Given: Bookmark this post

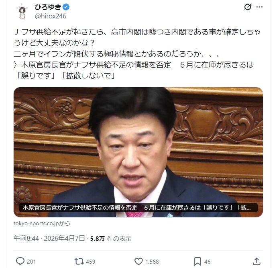Looking at the screenshot, I should (198, 262).
